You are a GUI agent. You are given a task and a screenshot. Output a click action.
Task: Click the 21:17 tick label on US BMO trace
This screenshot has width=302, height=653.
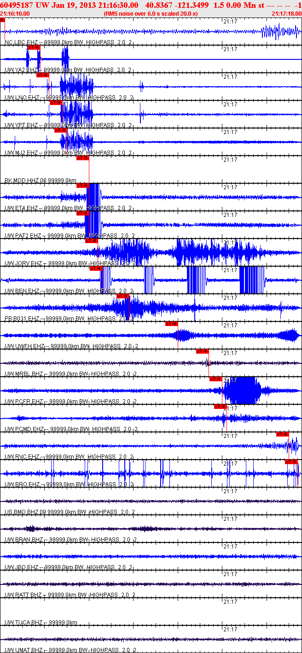click(x=230, y=491)
